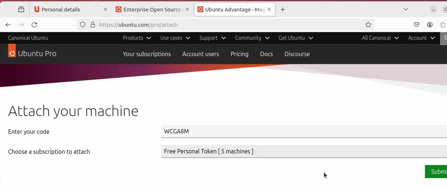Select the Ubuntu Advantage tab

pyautogui.click(x=234, y=9)
